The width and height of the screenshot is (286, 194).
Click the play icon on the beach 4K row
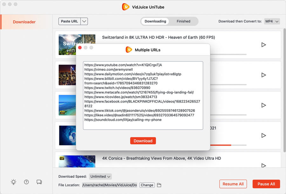(x=263, y=105)
